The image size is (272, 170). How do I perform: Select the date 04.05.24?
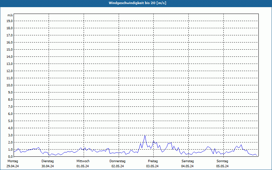tap(187, 166)
